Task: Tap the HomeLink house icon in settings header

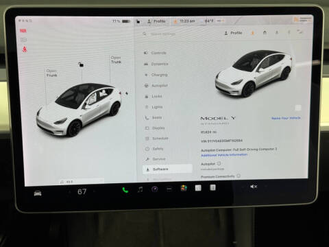Action: click(265, 32)
